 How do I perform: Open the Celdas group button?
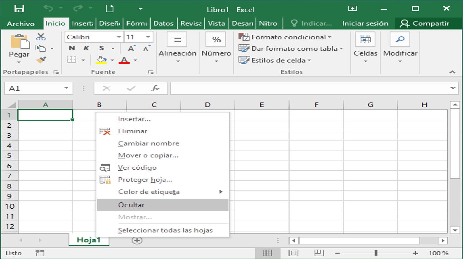[x=366, y=48]
